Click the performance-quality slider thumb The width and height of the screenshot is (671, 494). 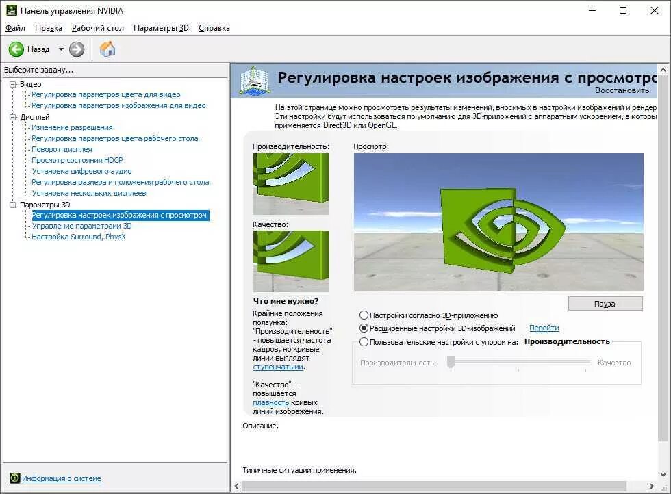(x=451, y=362)
